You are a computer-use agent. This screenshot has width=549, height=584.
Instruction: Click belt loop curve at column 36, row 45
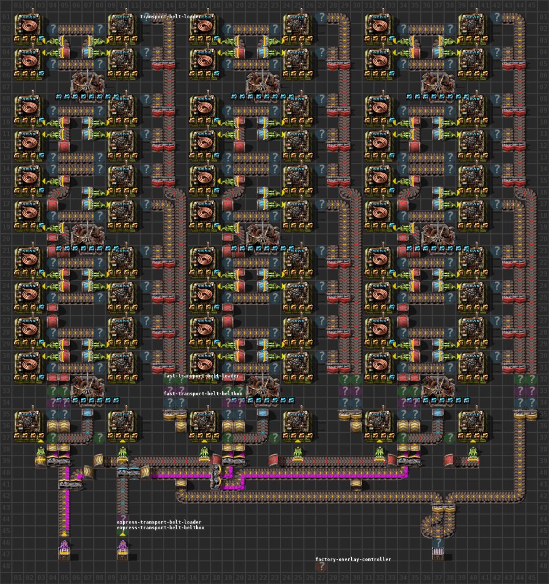pos(426,531)
